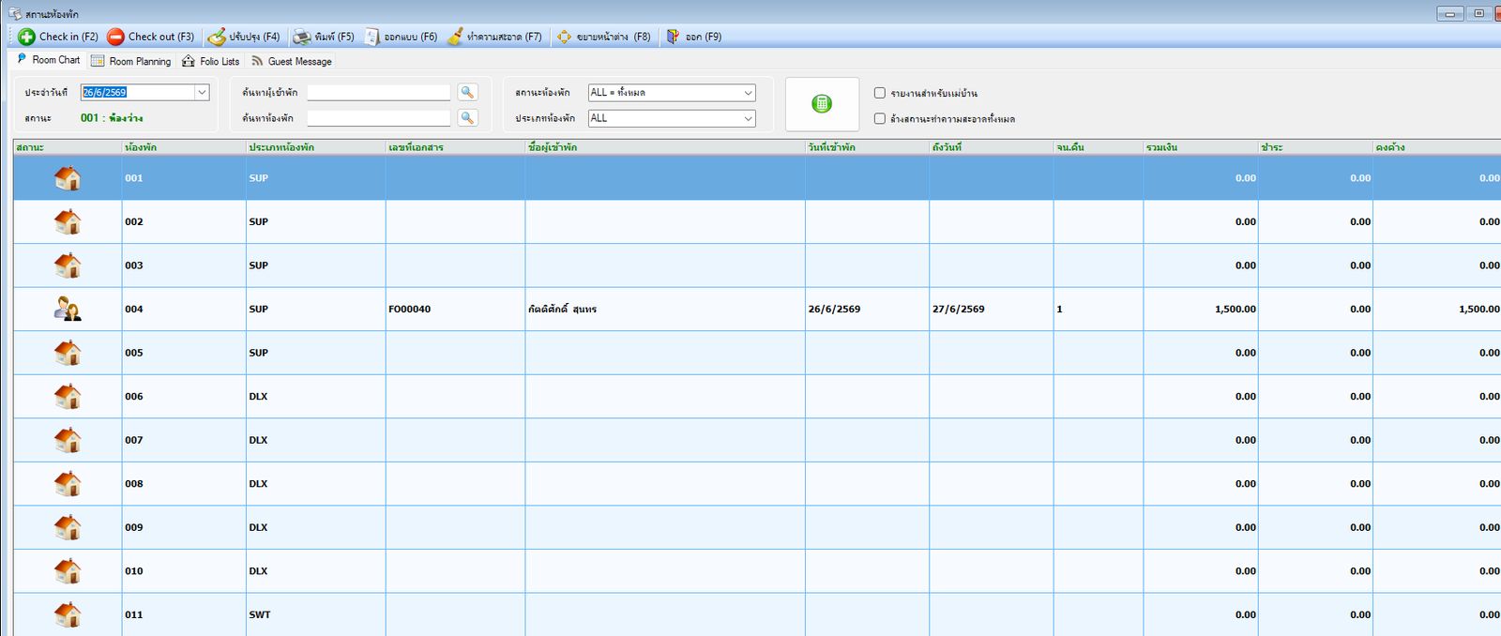Expand the room status ALL dropdown
This screenshot has height=636, width=1501.
[748, 93]
